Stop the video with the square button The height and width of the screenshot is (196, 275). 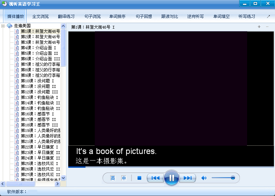coord(139,178)
